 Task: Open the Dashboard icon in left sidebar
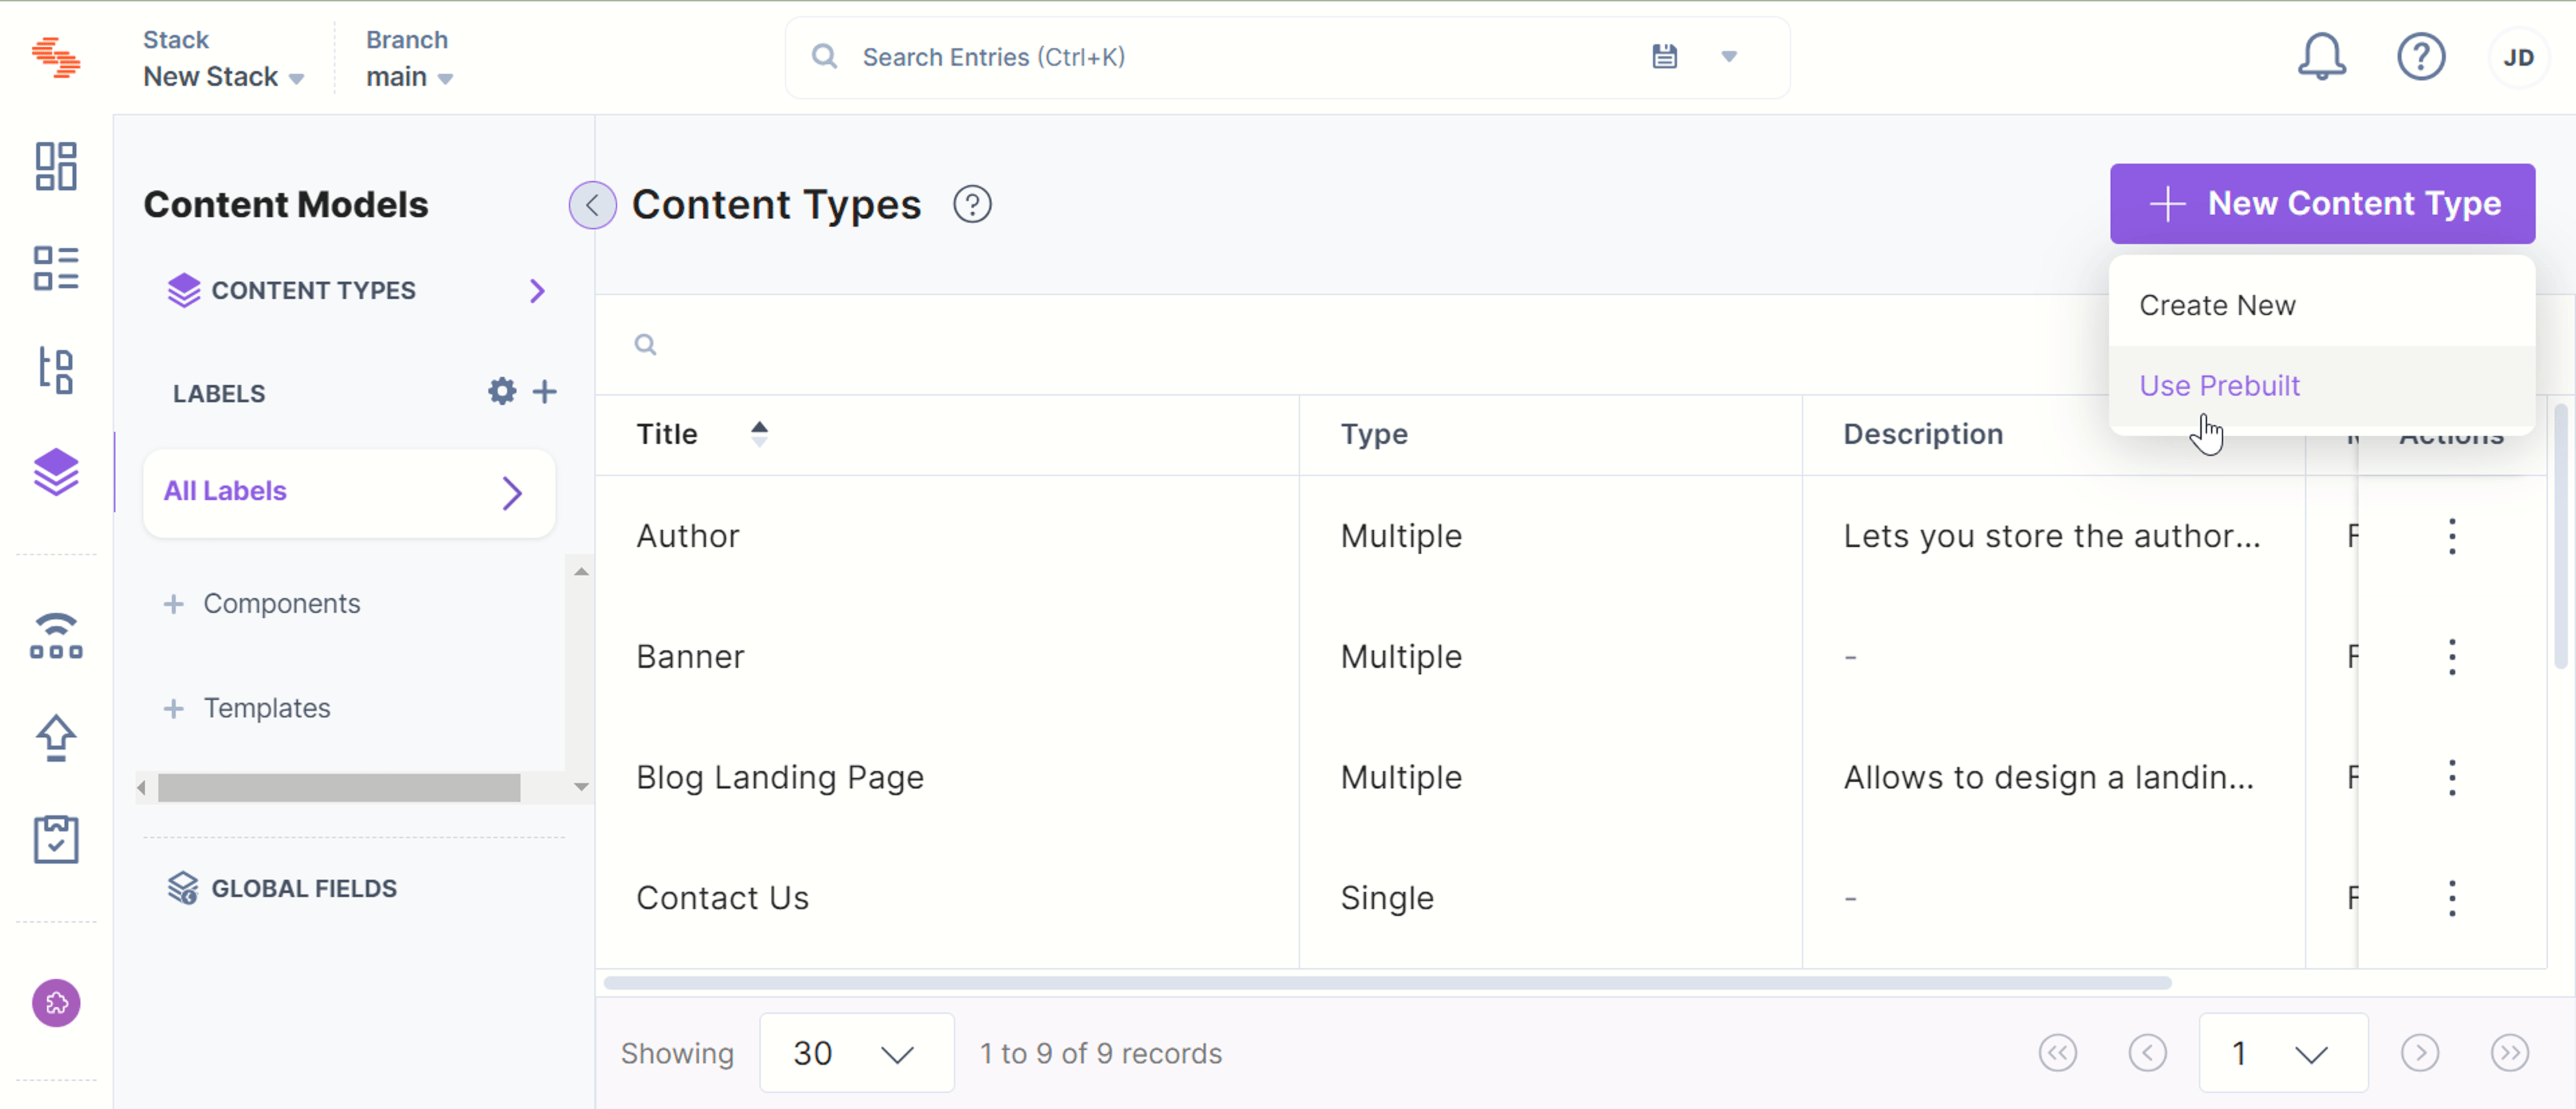56,166
